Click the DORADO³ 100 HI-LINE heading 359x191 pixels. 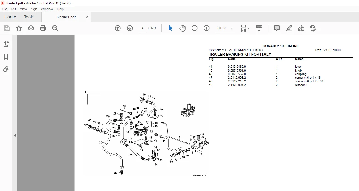[281, 46]
